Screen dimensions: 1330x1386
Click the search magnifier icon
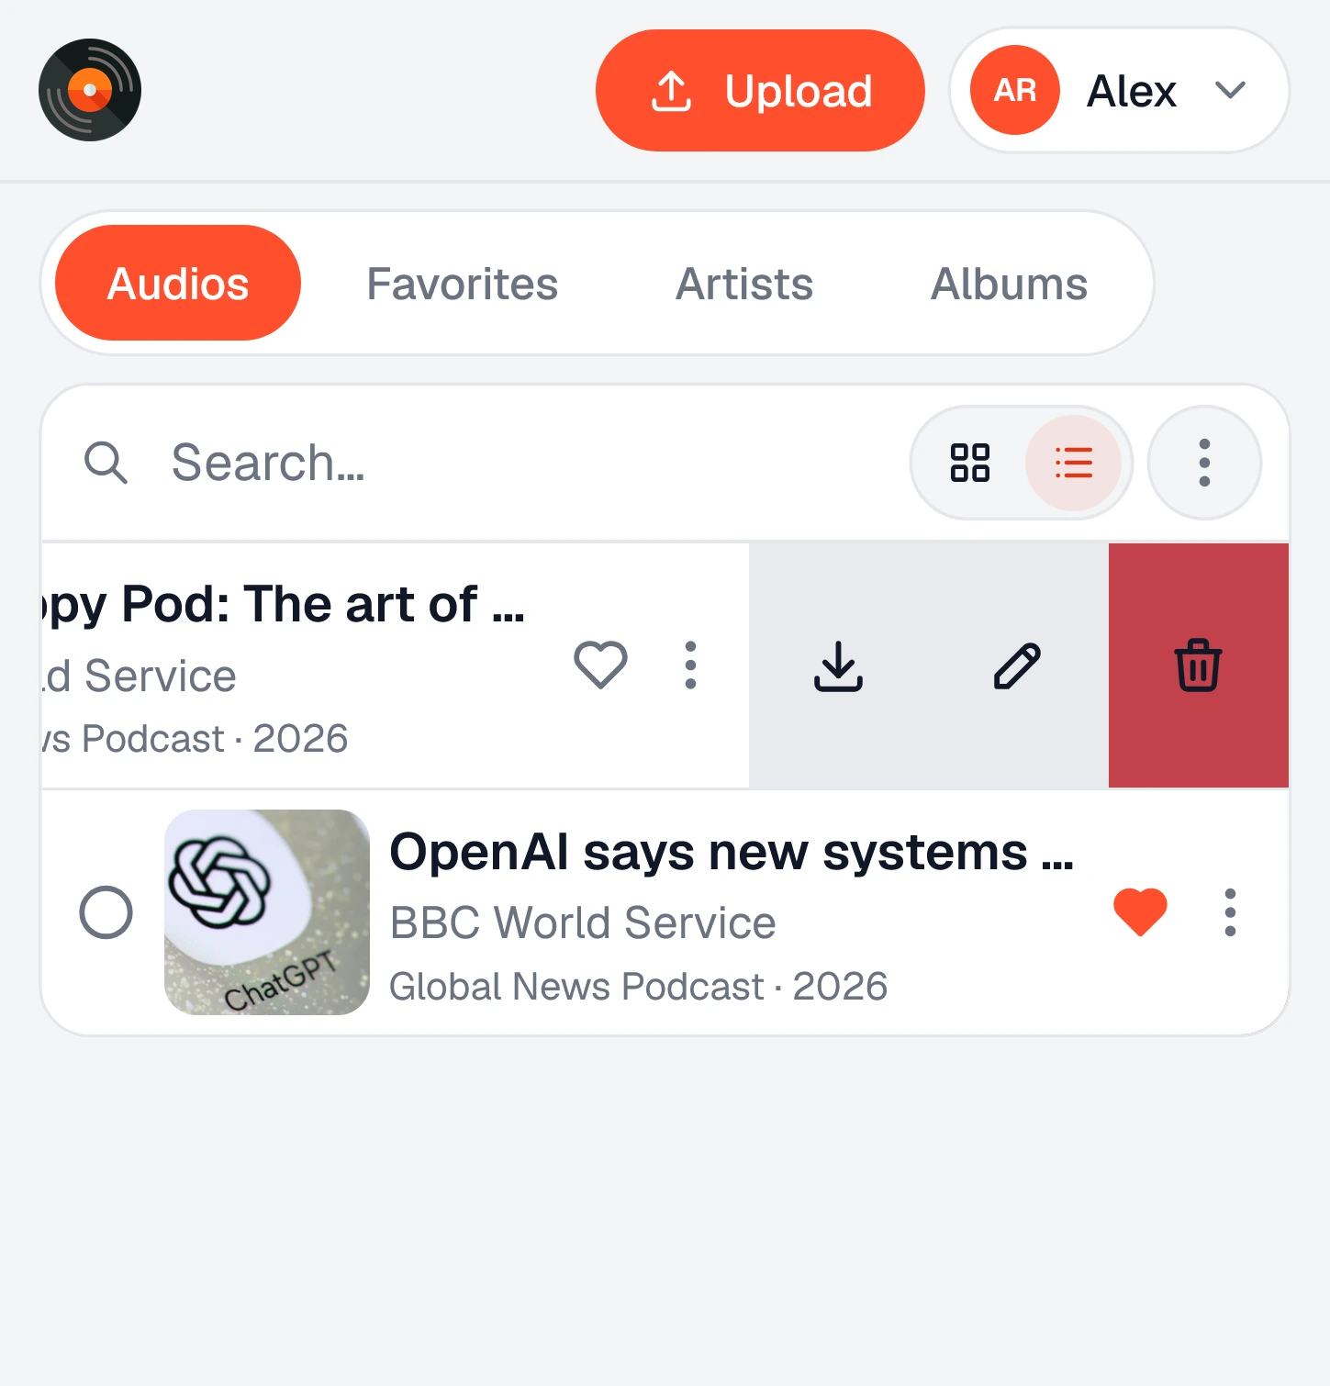[106, 462]
